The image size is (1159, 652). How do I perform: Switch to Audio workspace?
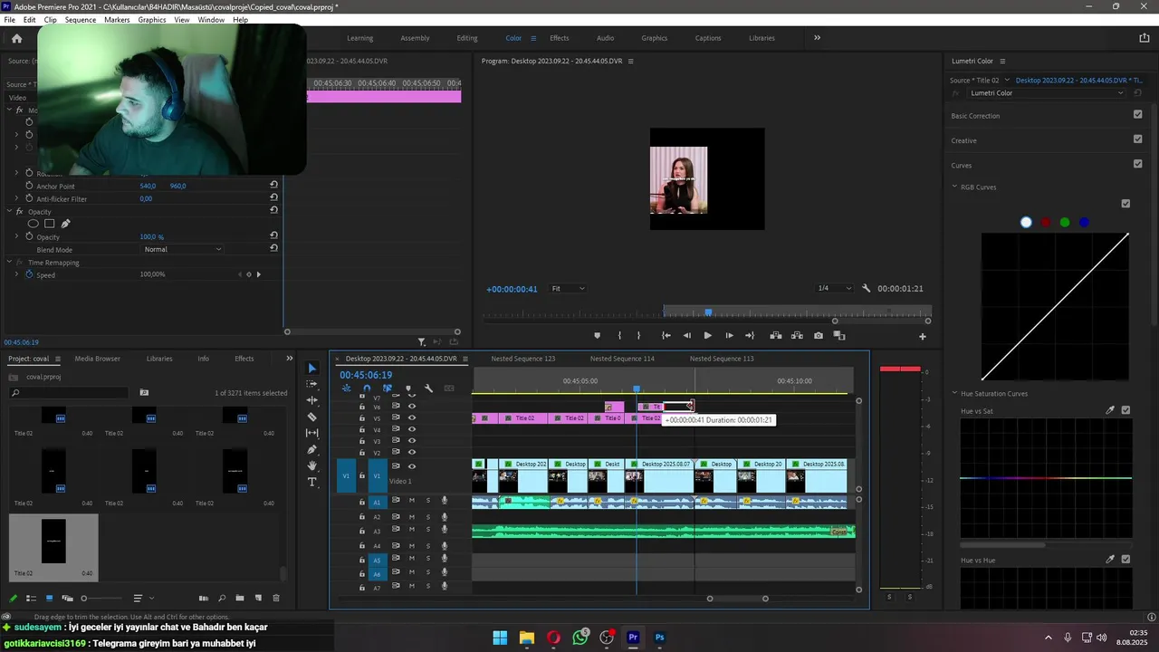tap(605, 38)
